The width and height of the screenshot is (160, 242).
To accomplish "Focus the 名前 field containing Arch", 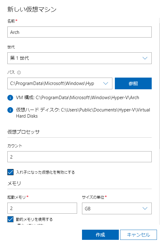I will [80, 32].
